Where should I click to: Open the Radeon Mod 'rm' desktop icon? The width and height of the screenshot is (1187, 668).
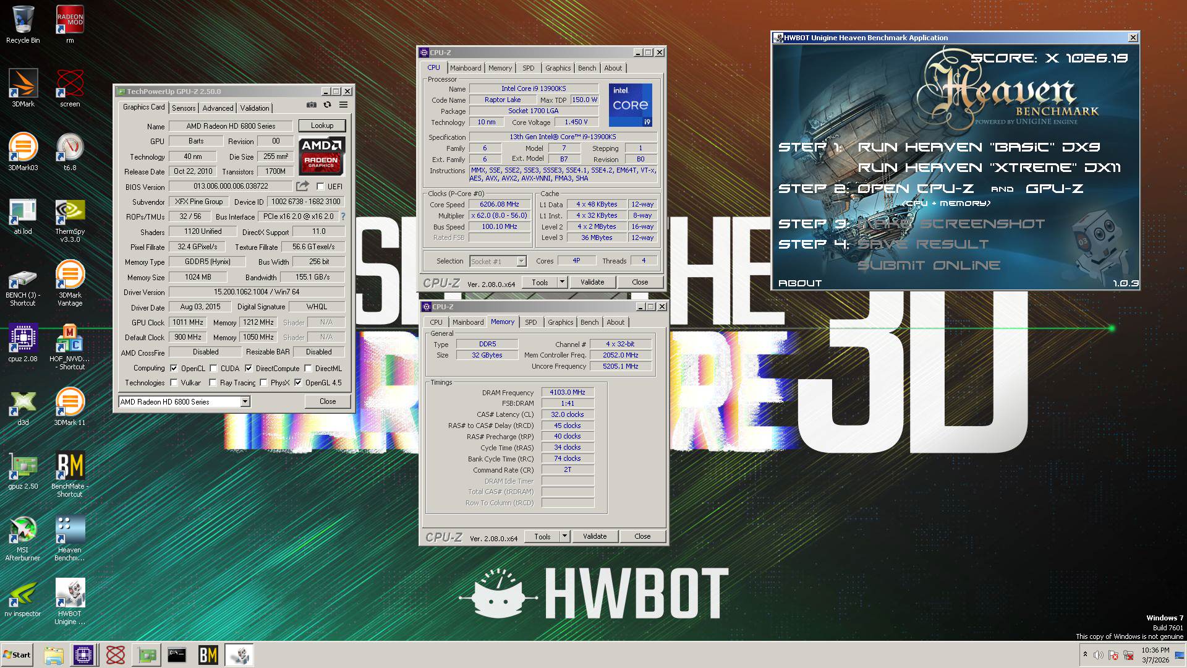coord(70,25)
